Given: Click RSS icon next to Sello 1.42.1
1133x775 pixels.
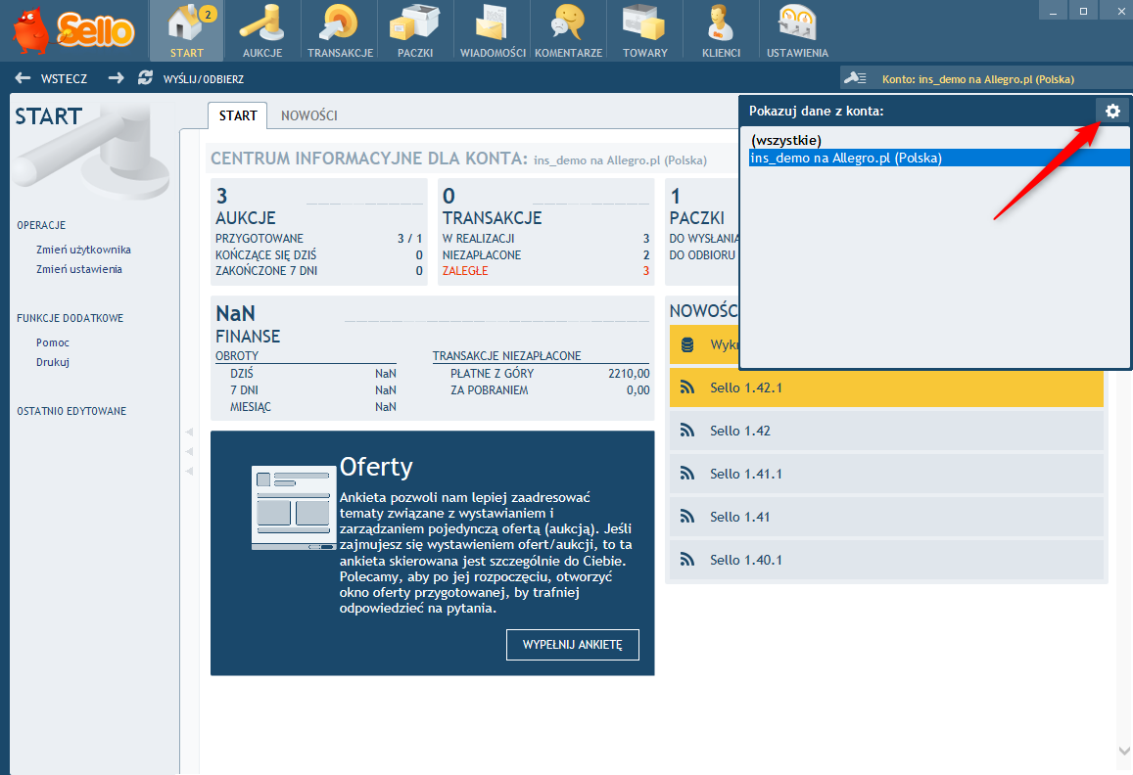Looking at the screenshot, I should (687, 387).
